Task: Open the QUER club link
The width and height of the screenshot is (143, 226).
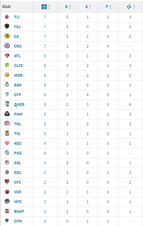Action: [x=19, y=104]
